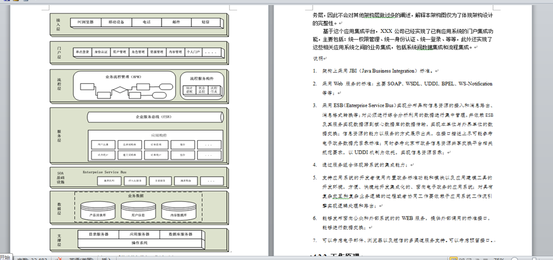The image size is (553, 260).
Task: Click the SOA基础设施 layer label
Action: (60, 178)
